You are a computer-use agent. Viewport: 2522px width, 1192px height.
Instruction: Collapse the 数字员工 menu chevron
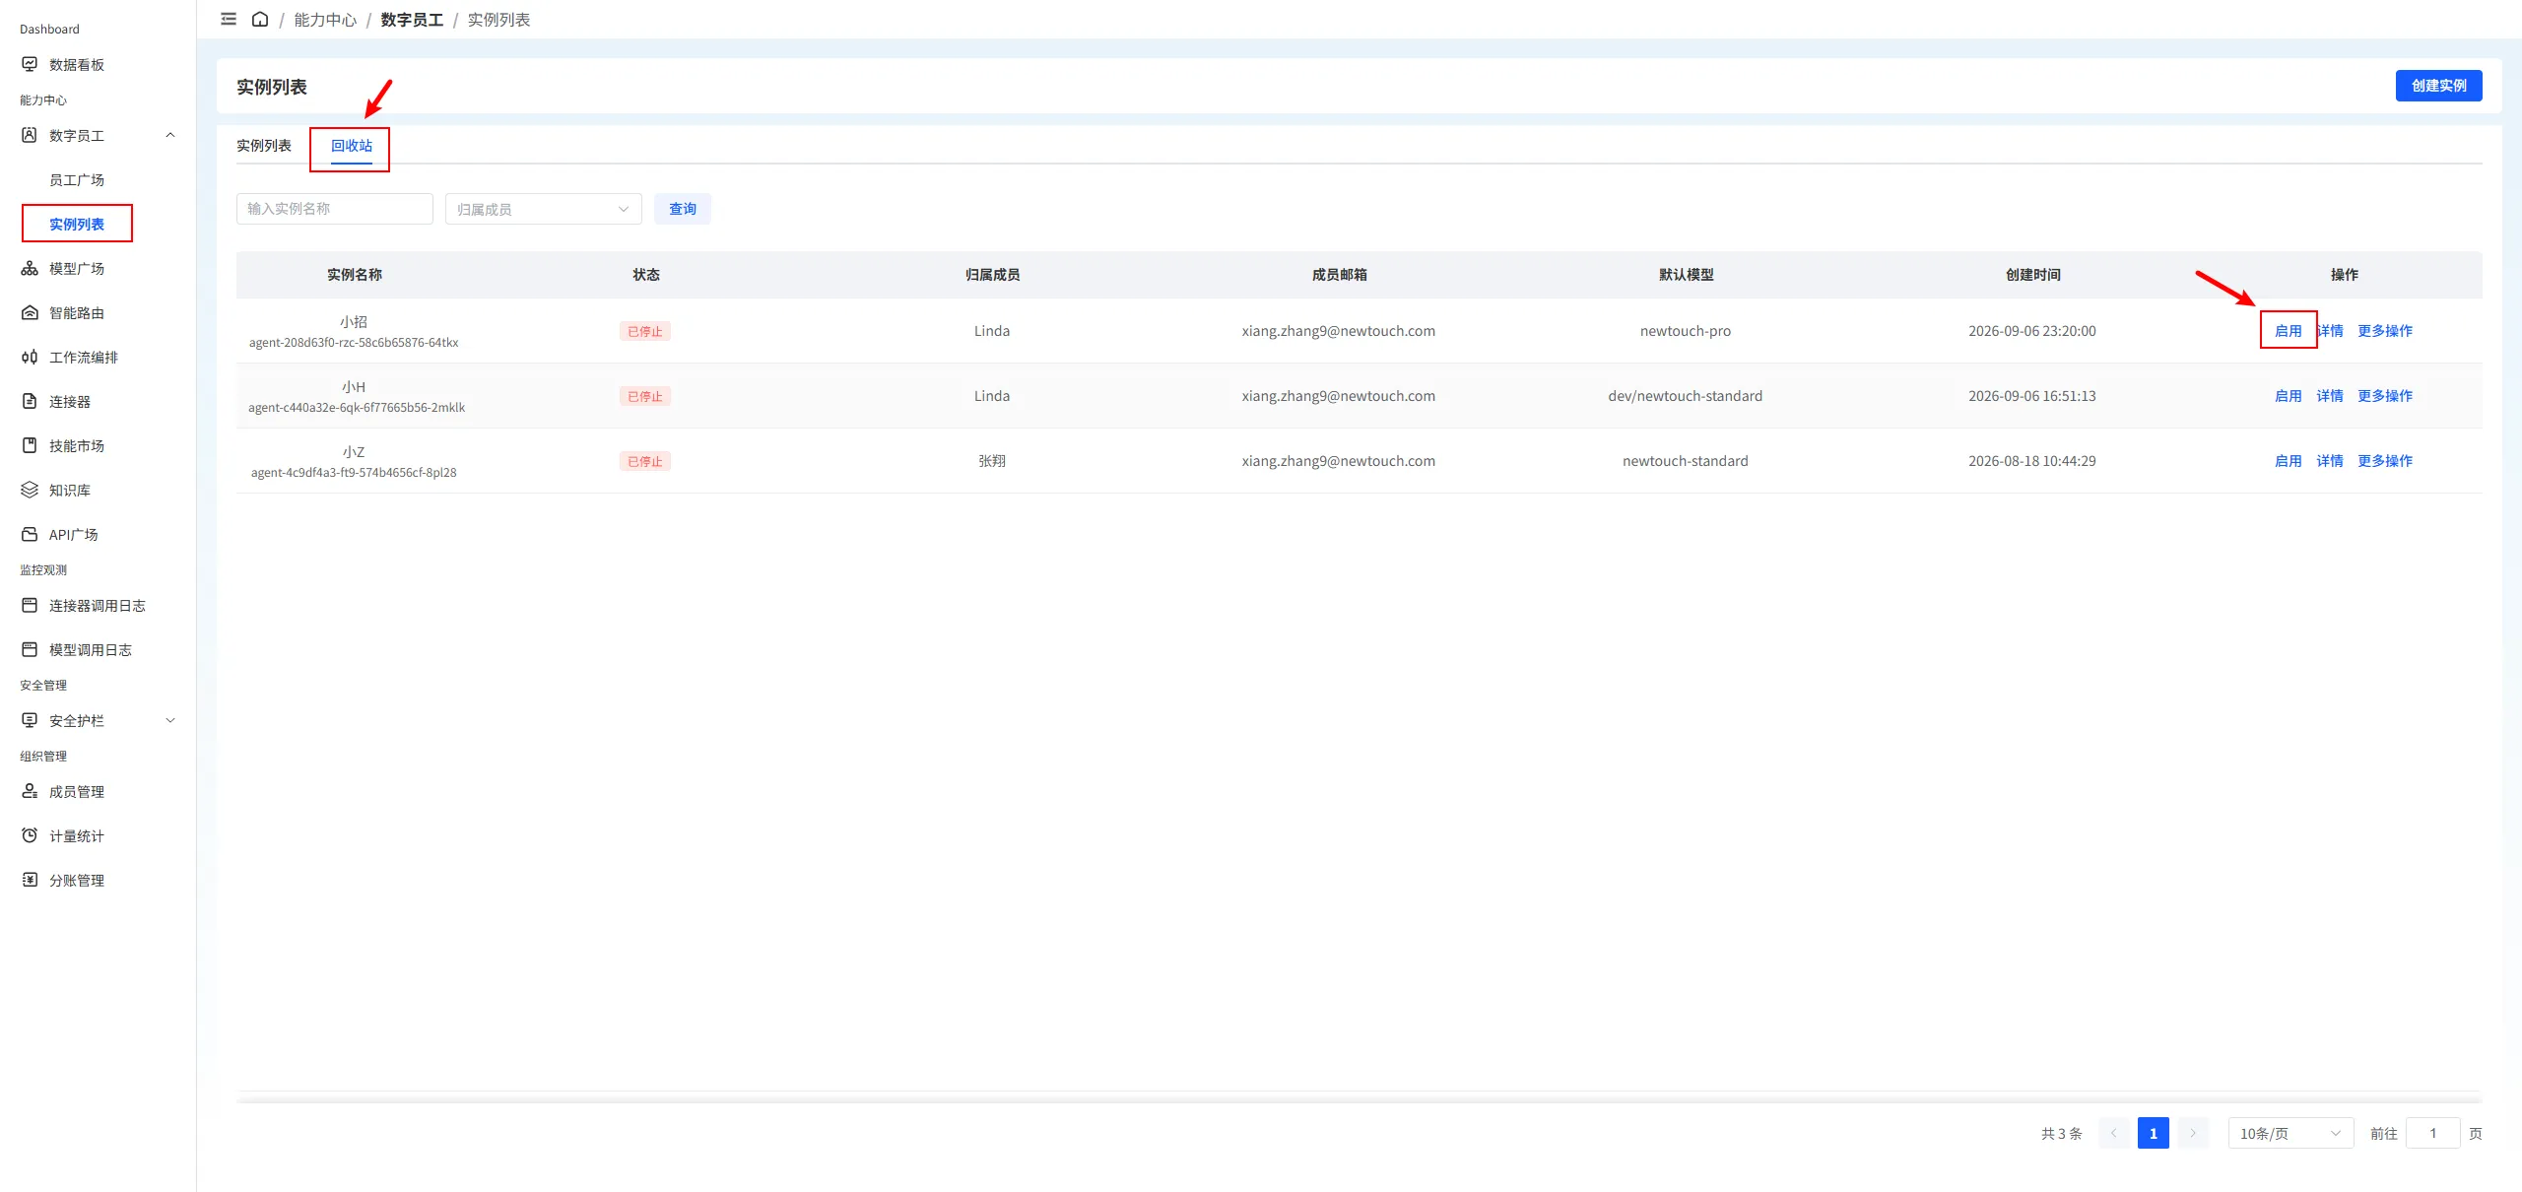pyautogui.click(x=170, y=135)
